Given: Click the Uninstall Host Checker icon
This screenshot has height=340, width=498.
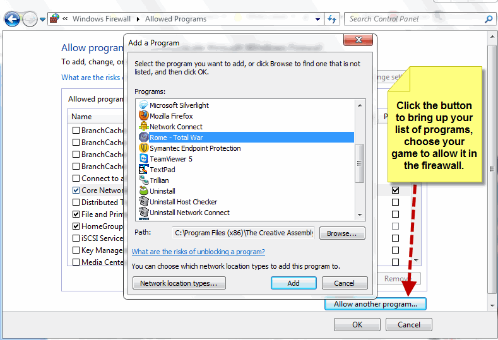Looking at the screenshot, I should pyautogui.click(x=143, y=202).
